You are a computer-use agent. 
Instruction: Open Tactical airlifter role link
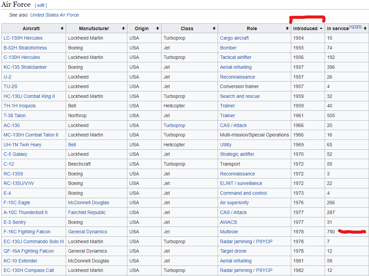[x=236, y=57]
